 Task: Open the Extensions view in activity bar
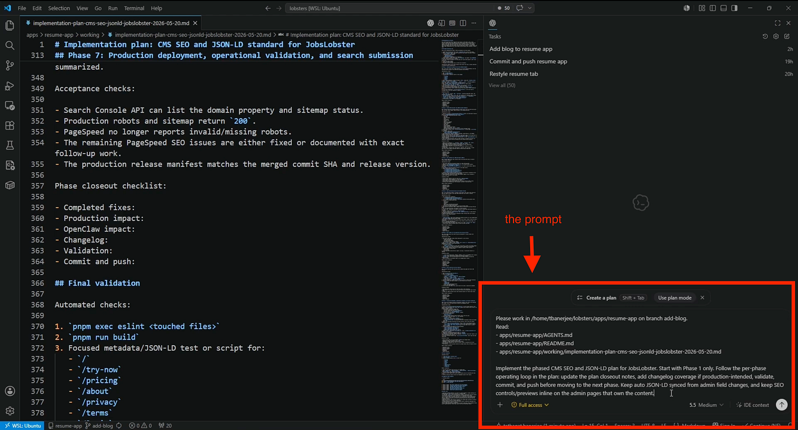click(10, 125)
